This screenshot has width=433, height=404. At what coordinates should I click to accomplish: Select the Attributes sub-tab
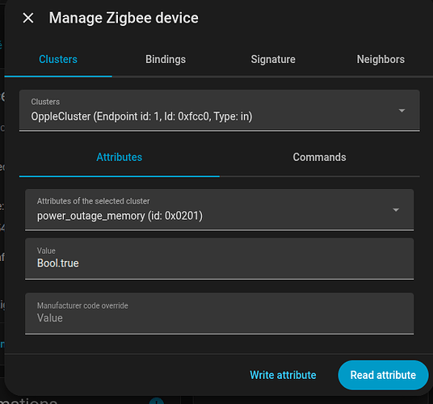tap(120, 157)
